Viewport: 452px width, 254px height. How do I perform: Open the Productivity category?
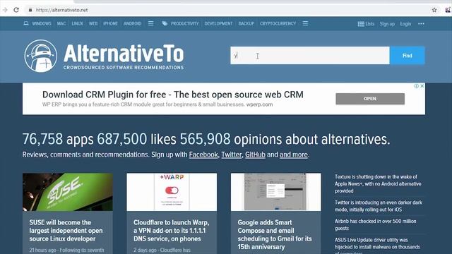click(185, 23)
